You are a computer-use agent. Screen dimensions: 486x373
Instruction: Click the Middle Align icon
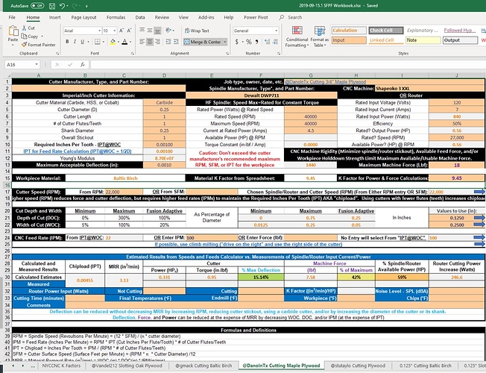[x=150, y=30]
